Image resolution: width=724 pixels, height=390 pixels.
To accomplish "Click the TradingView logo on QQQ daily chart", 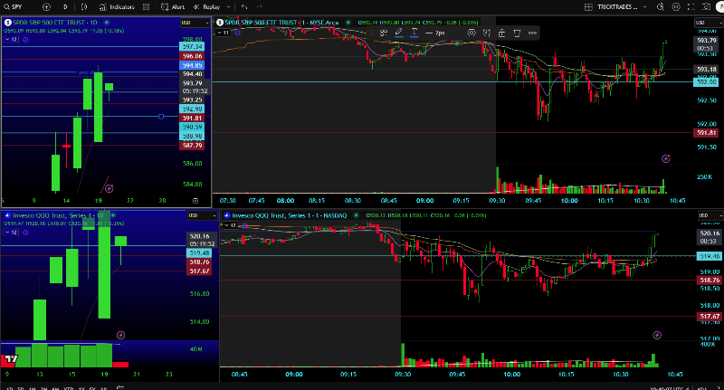I will click(x=11, y=359).
